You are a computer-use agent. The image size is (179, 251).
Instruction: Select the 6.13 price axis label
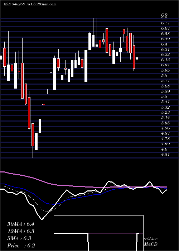click(165, 60)
